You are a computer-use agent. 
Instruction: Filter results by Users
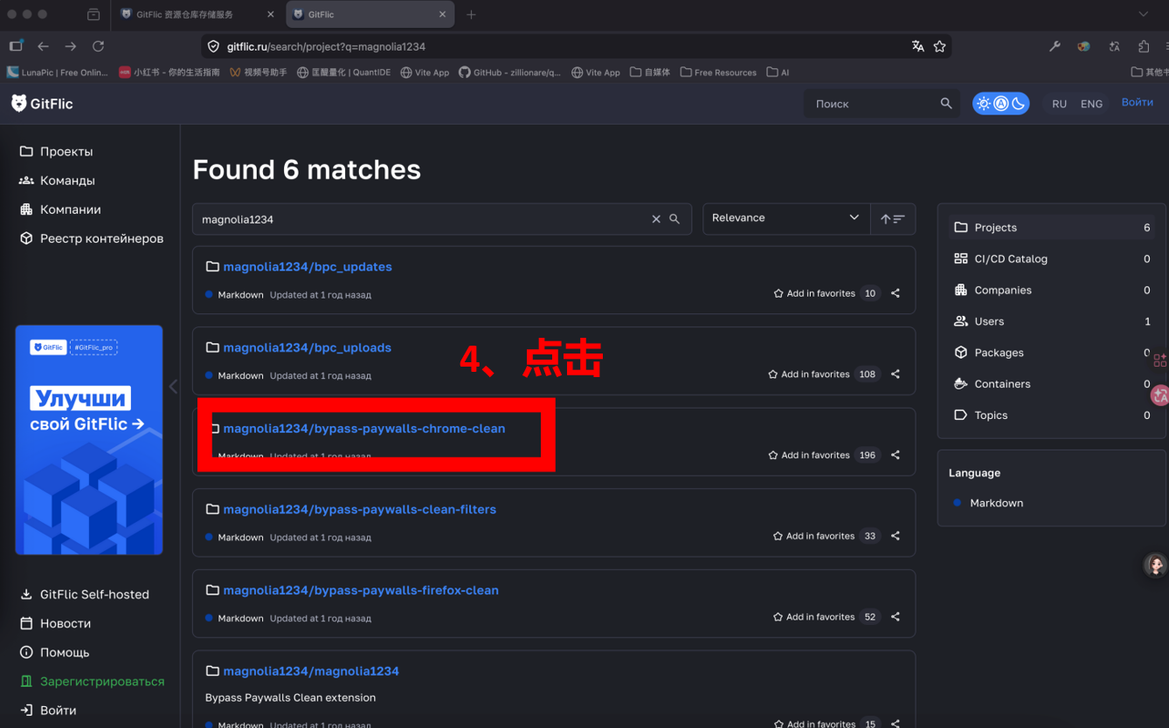(1052, 321)
